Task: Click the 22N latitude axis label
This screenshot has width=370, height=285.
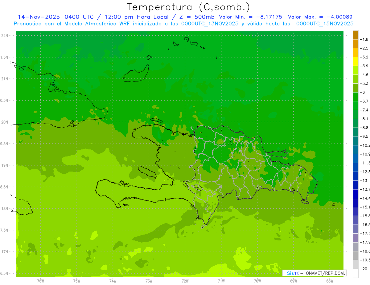Action: 5,36
